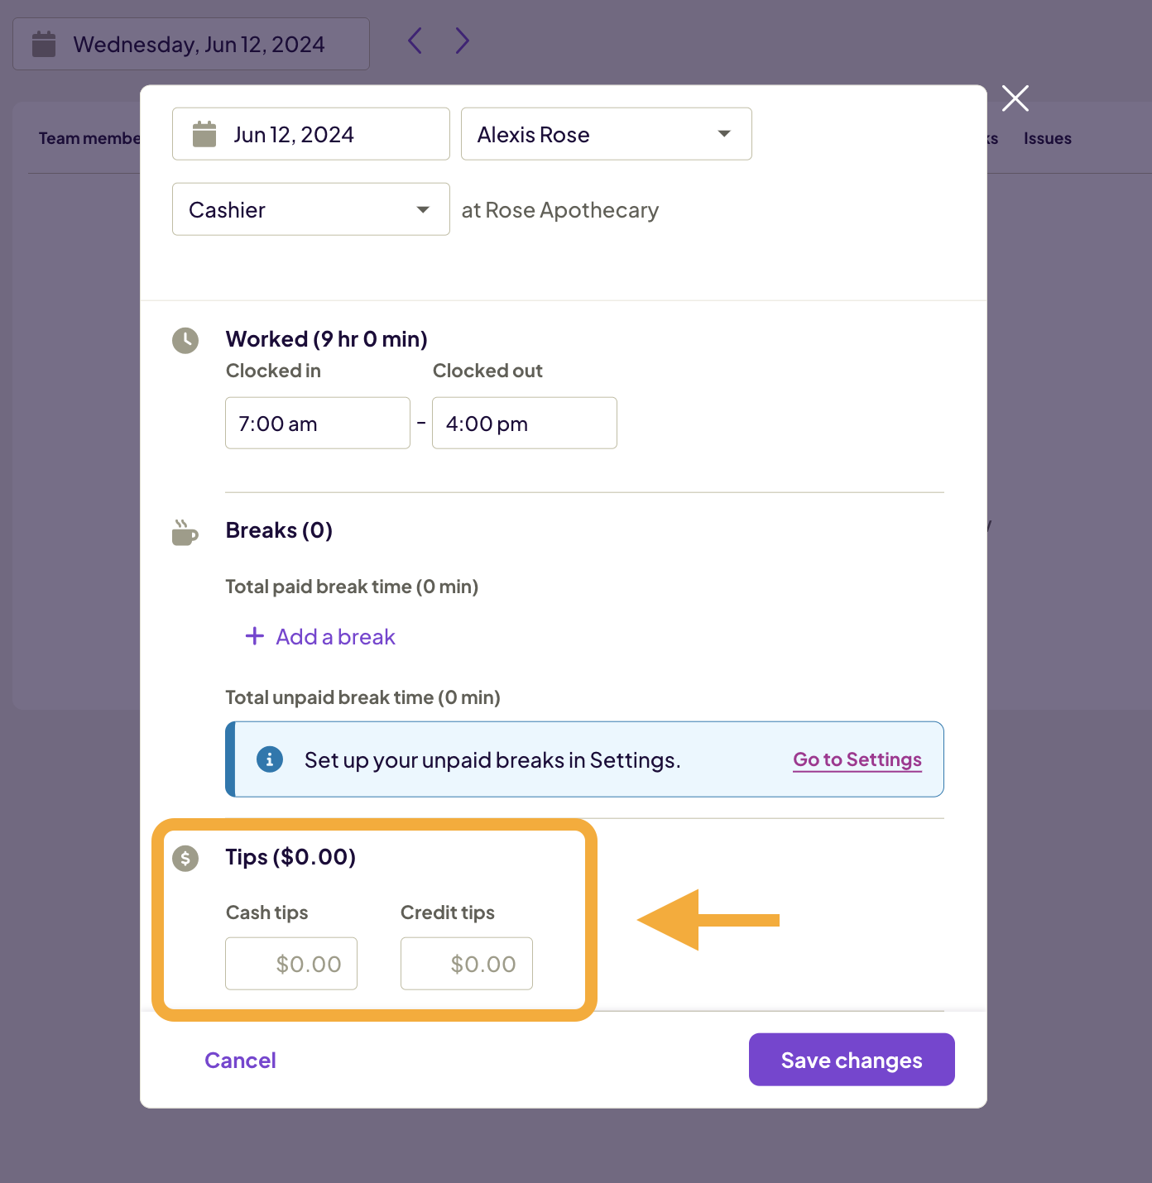1152x1183 pixels.
Task: Follow the Go to Settings link
Action: [x=857, y=759]
